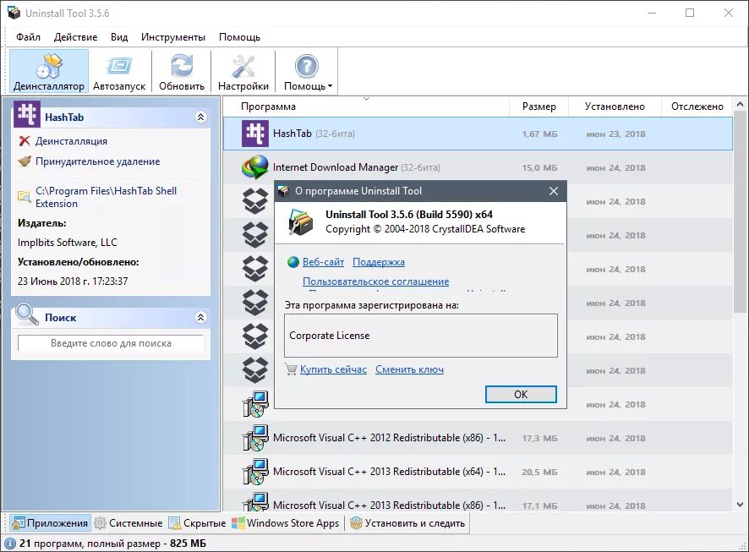The width and height of the screenshot is (749, 552).
Task: Sort by the Программа column header
Action: pos(268,107)
